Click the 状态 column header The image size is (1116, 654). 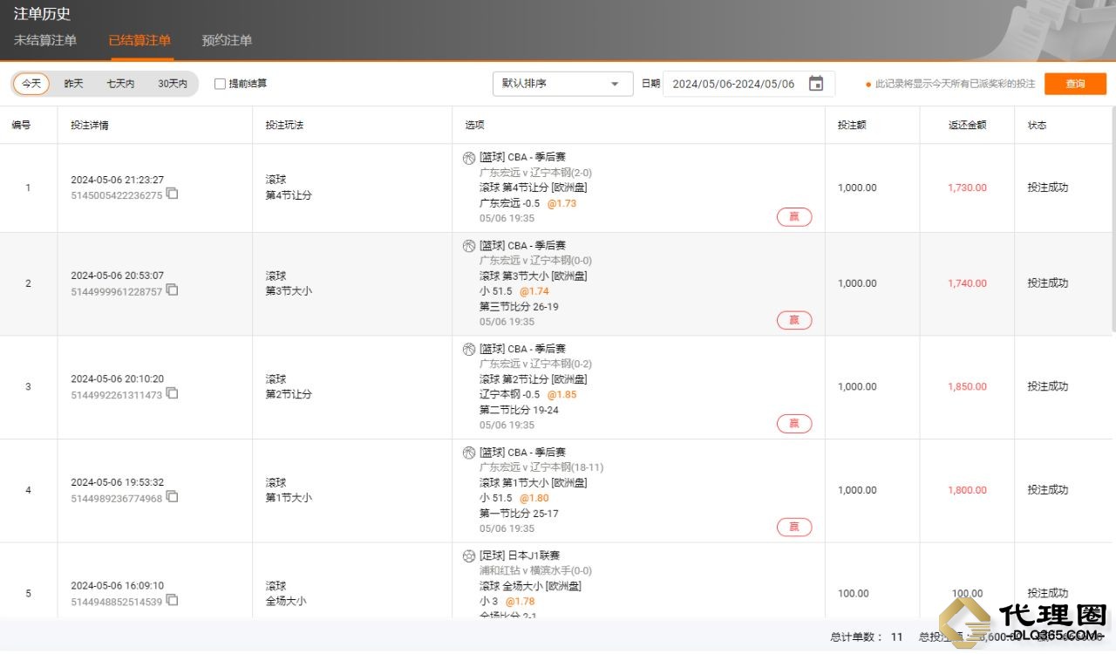pyautogui.click(x=1038, y=126)
